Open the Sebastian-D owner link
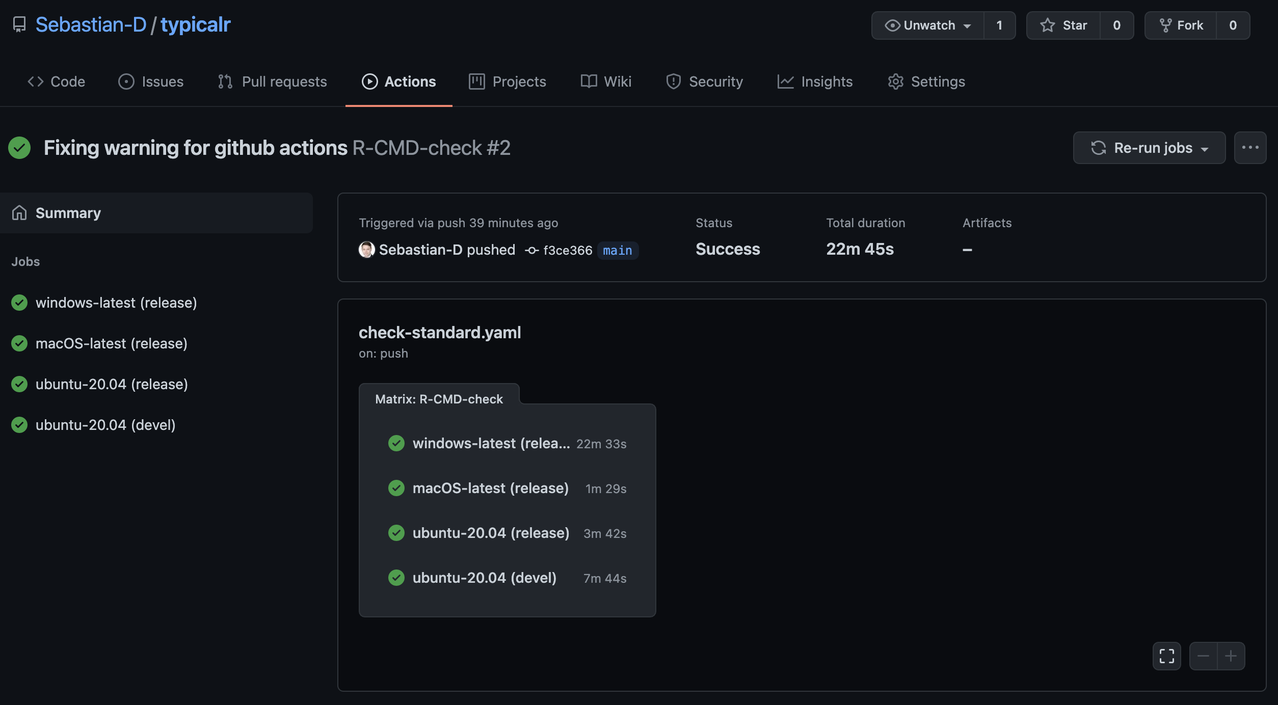This screenshot has height=705, width=1278. [x=91, y=24]
